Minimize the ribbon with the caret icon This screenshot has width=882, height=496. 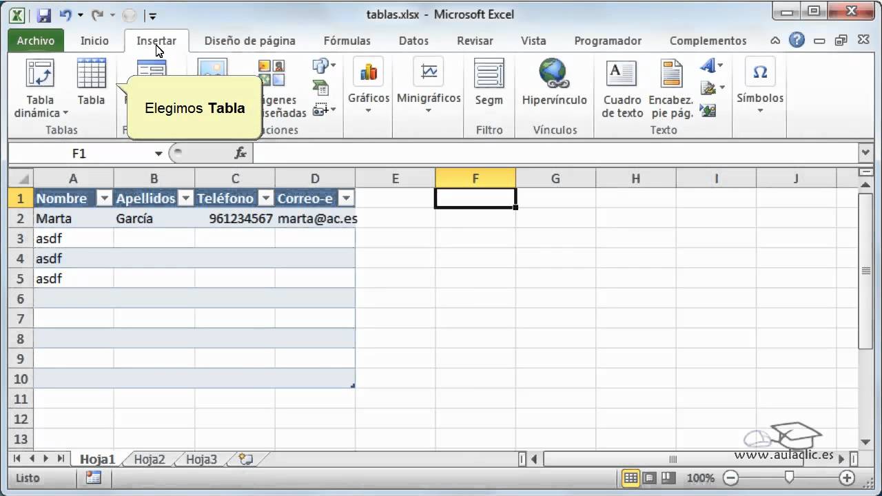(x=776, y=41)
